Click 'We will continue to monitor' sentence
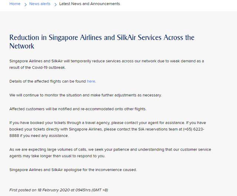Image resolution: width=237 pixels, height=196 pixels. (86, 95)
